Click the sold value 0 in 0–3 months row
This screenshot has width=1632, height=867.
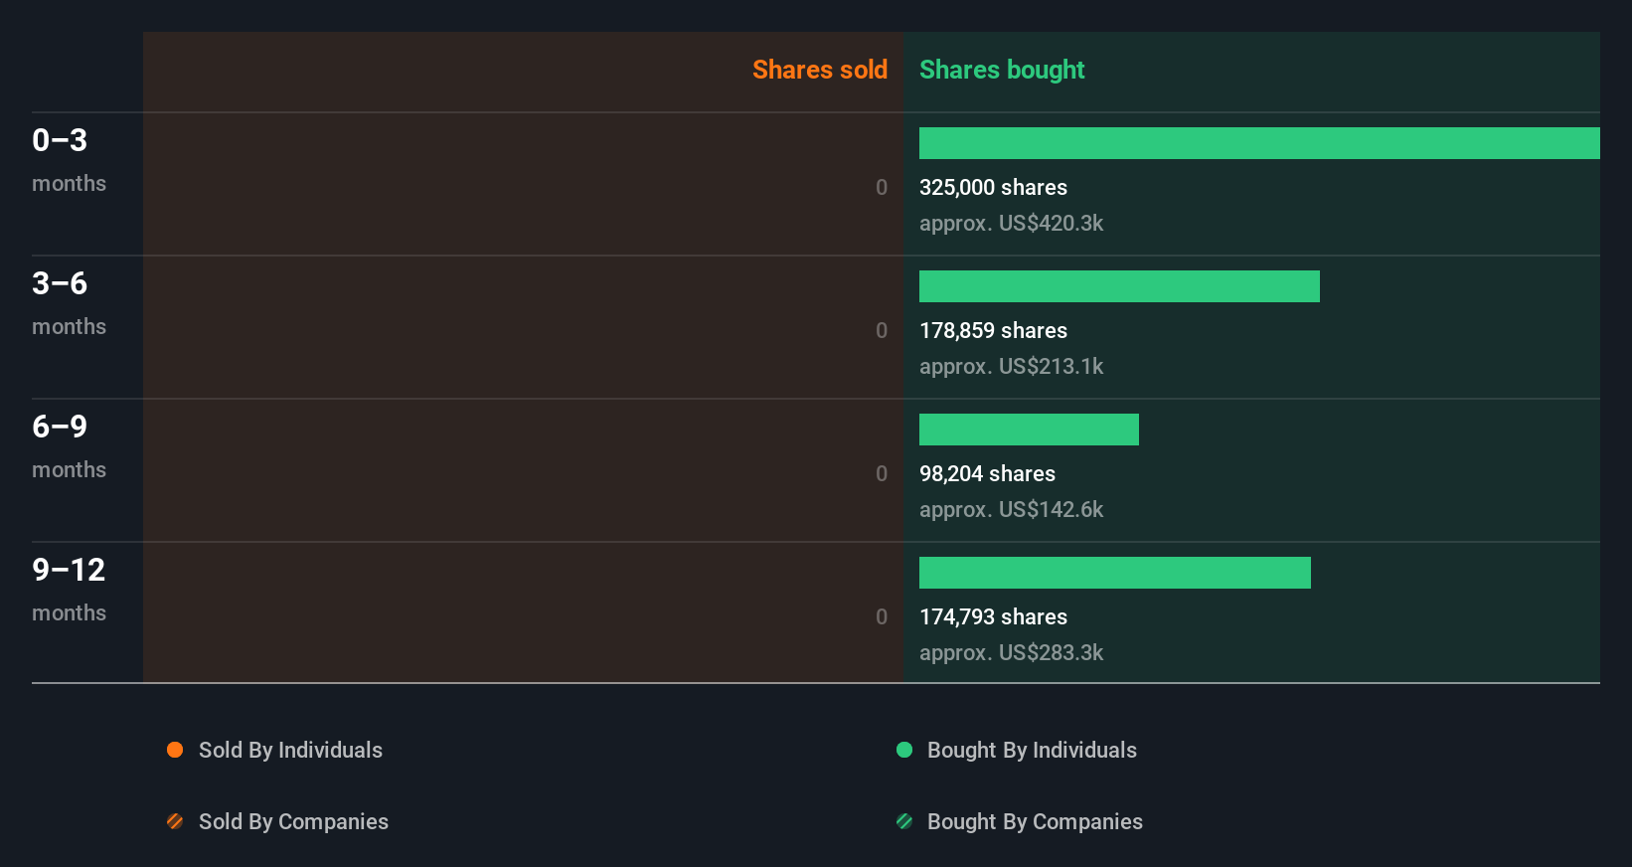click(882, 187)
